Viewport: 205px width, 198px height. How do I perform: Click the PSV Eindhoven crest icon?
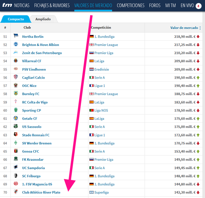tap(16, 69)
